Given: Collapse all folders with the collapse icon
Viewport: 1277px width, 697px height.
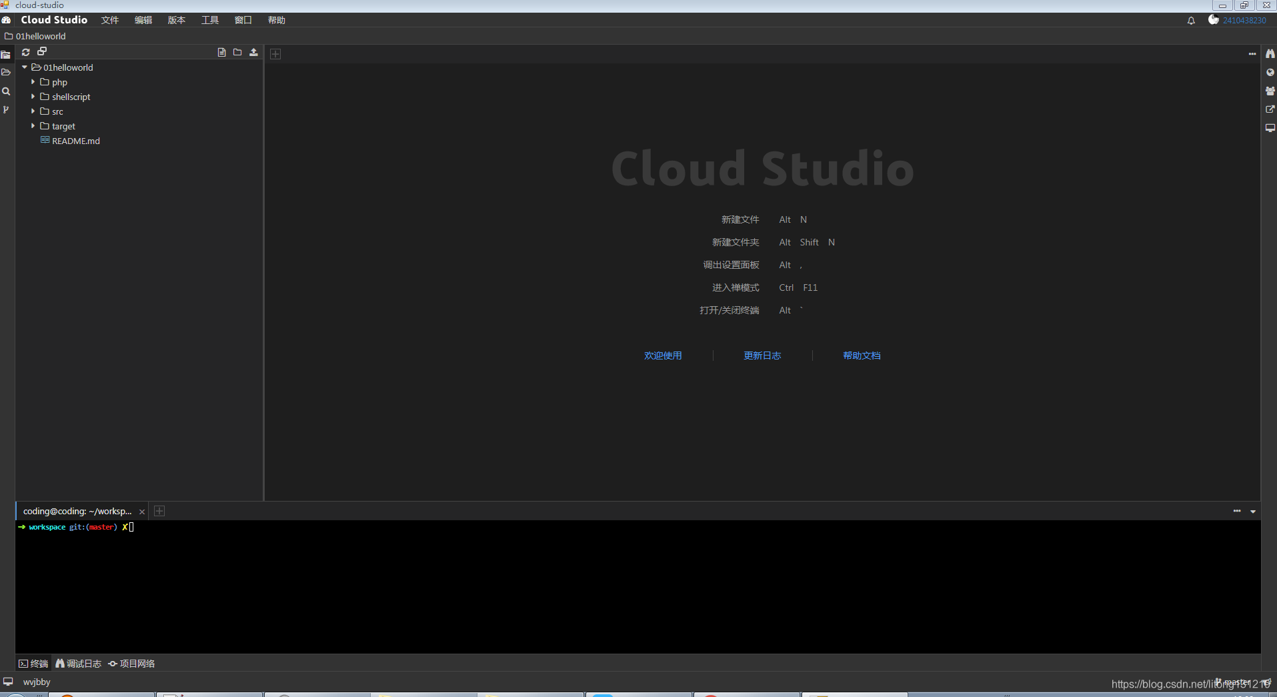Looking at the screenshot, I should pos(41,51).
